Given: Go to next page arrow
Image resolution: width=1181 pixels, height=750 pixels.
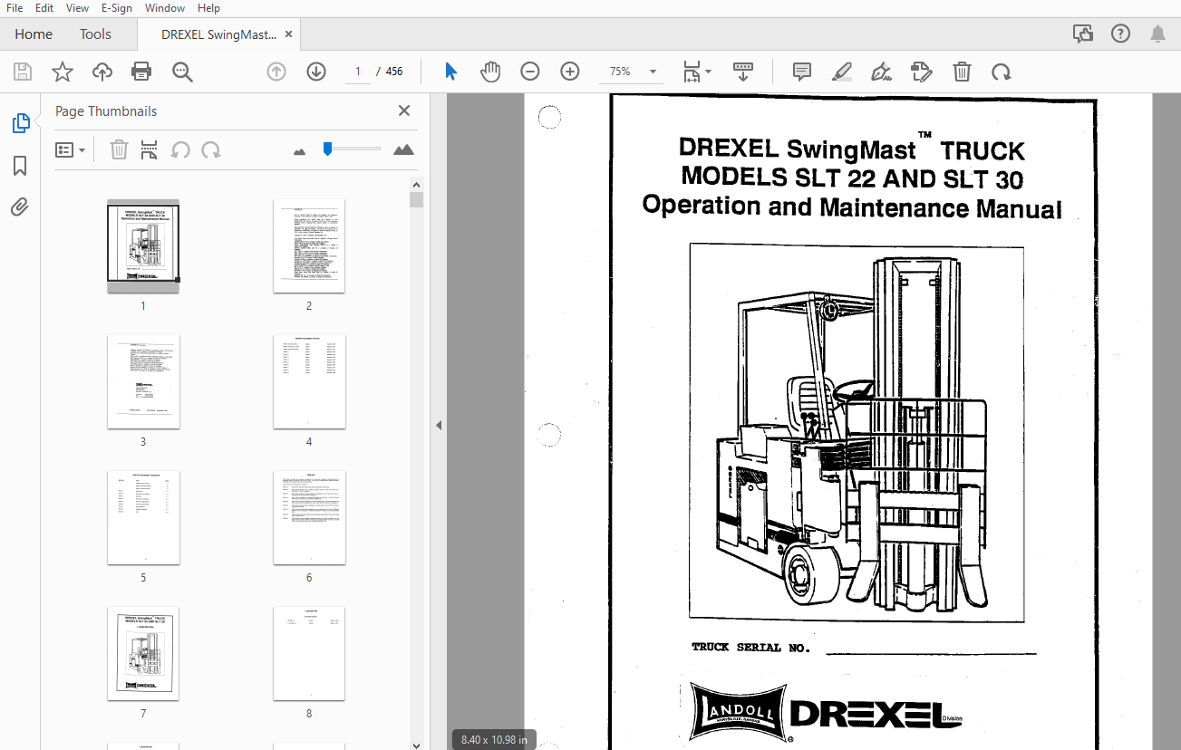Looking at the screenshot, I should [316, 72].
